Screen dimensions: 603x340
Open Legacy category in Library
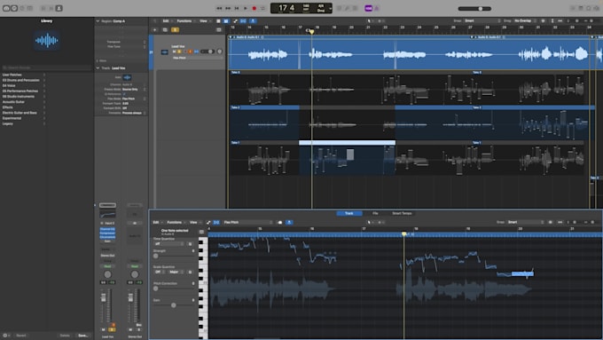[8, 123]
